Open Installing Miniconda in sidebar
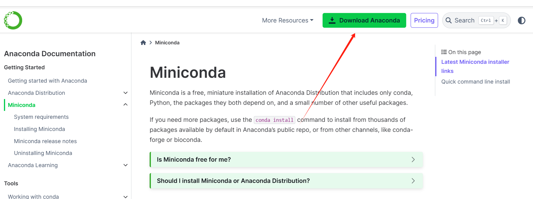This screenshot has width=533, height=199. 39,129
